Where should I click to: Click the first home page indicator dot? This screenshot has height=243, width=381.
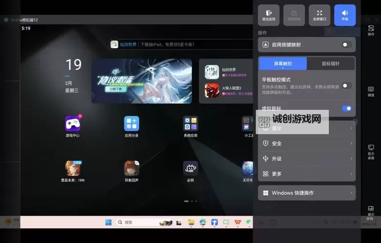coord(187,201)
